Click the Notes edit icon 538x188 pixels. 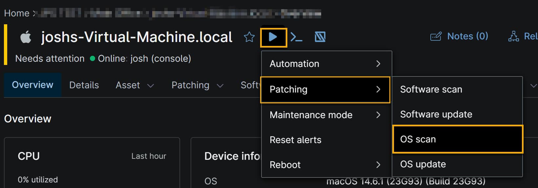[436, 36]
